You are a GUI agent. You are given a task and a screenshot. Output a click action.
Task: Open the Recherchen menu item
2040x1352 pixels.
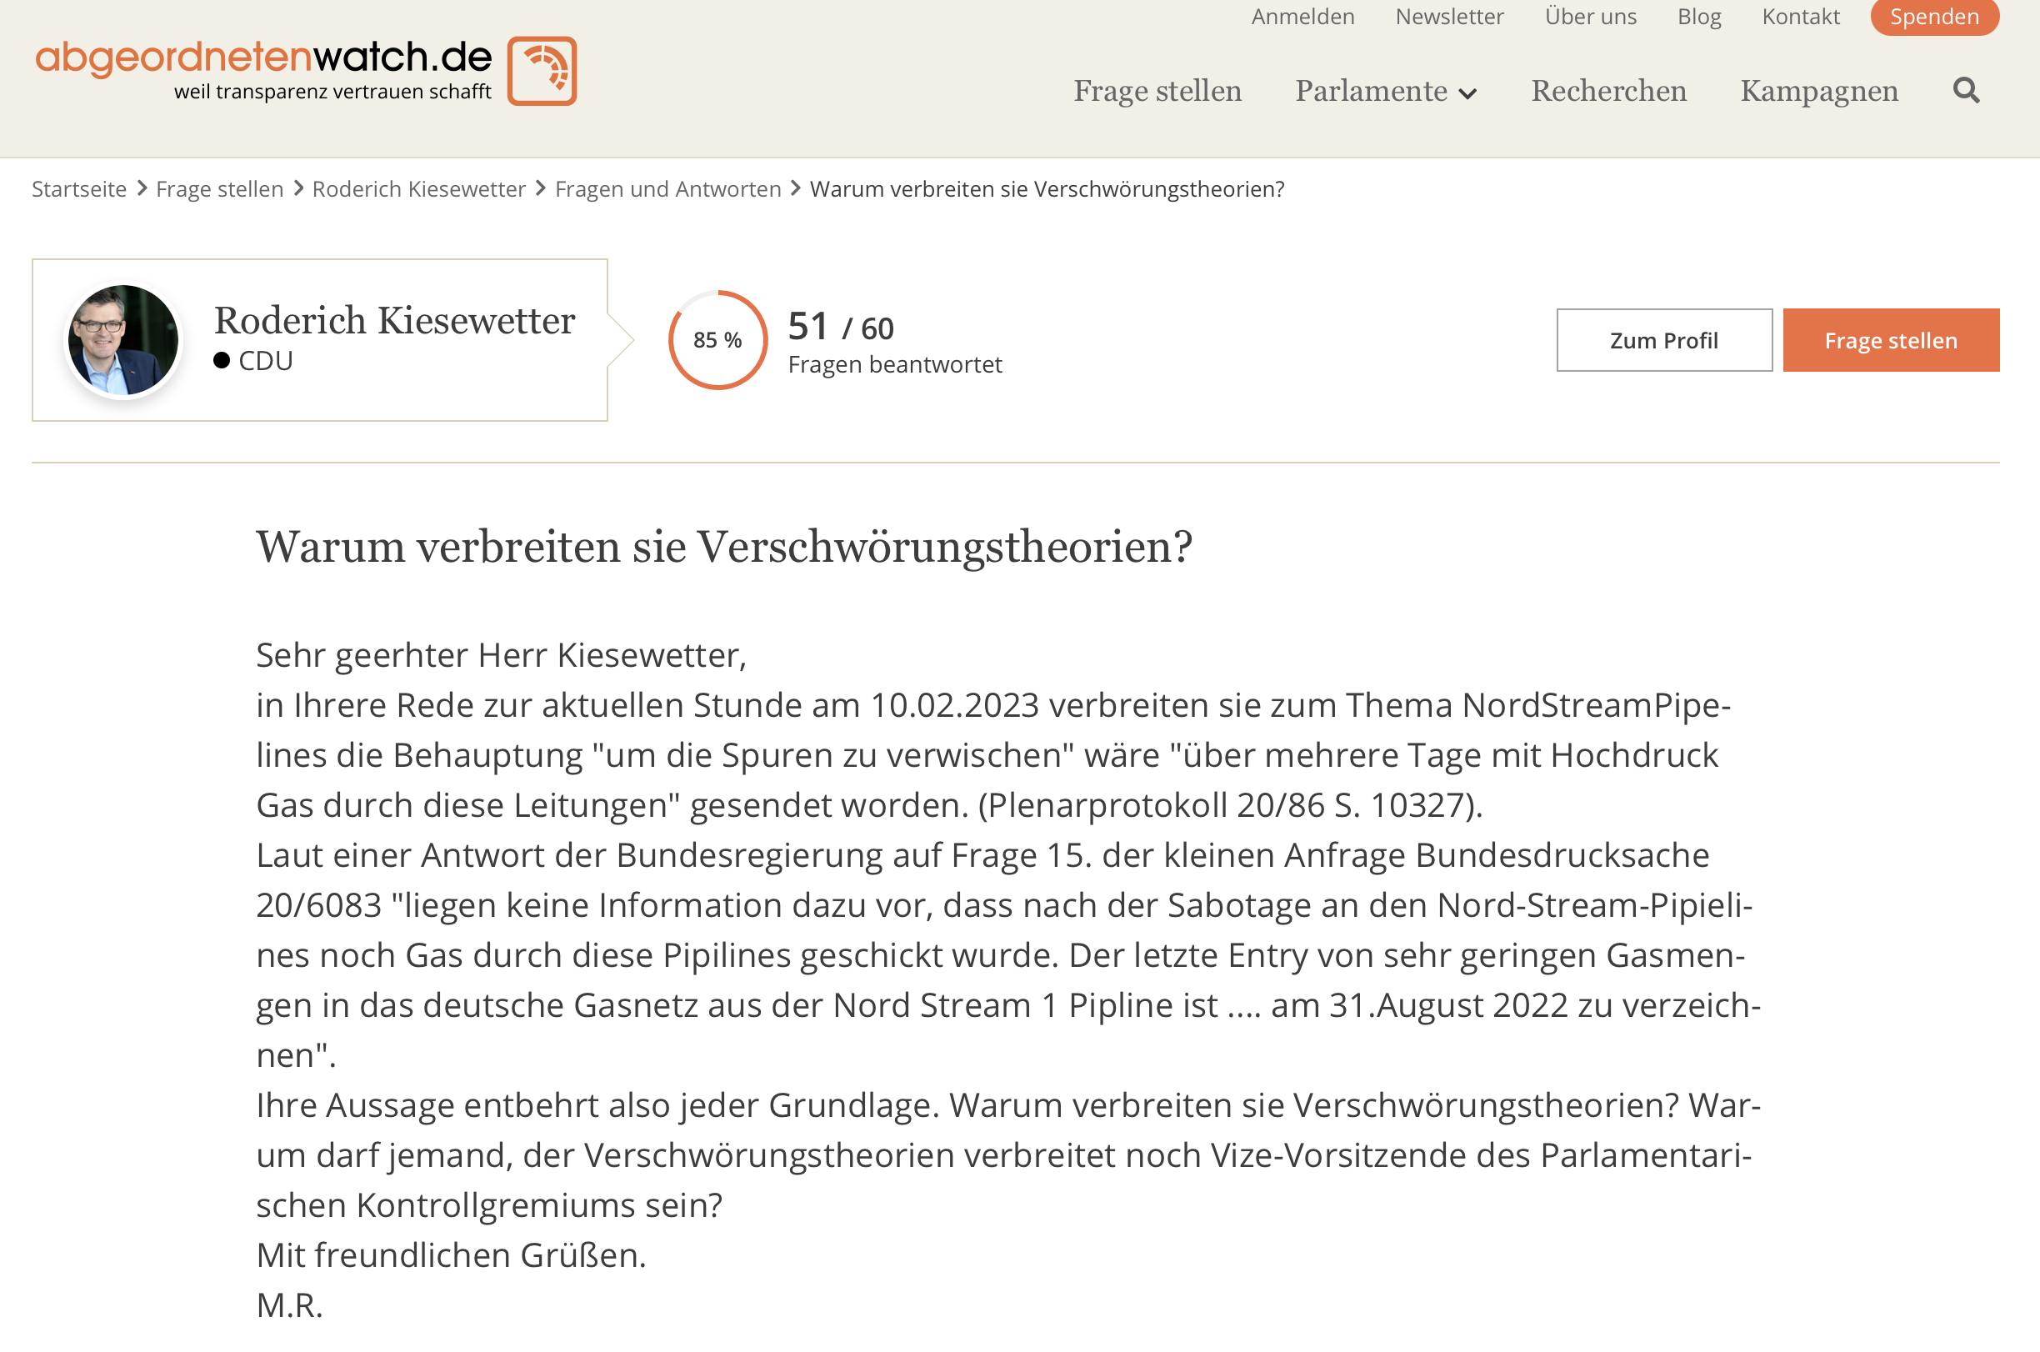coord(1608,92)
